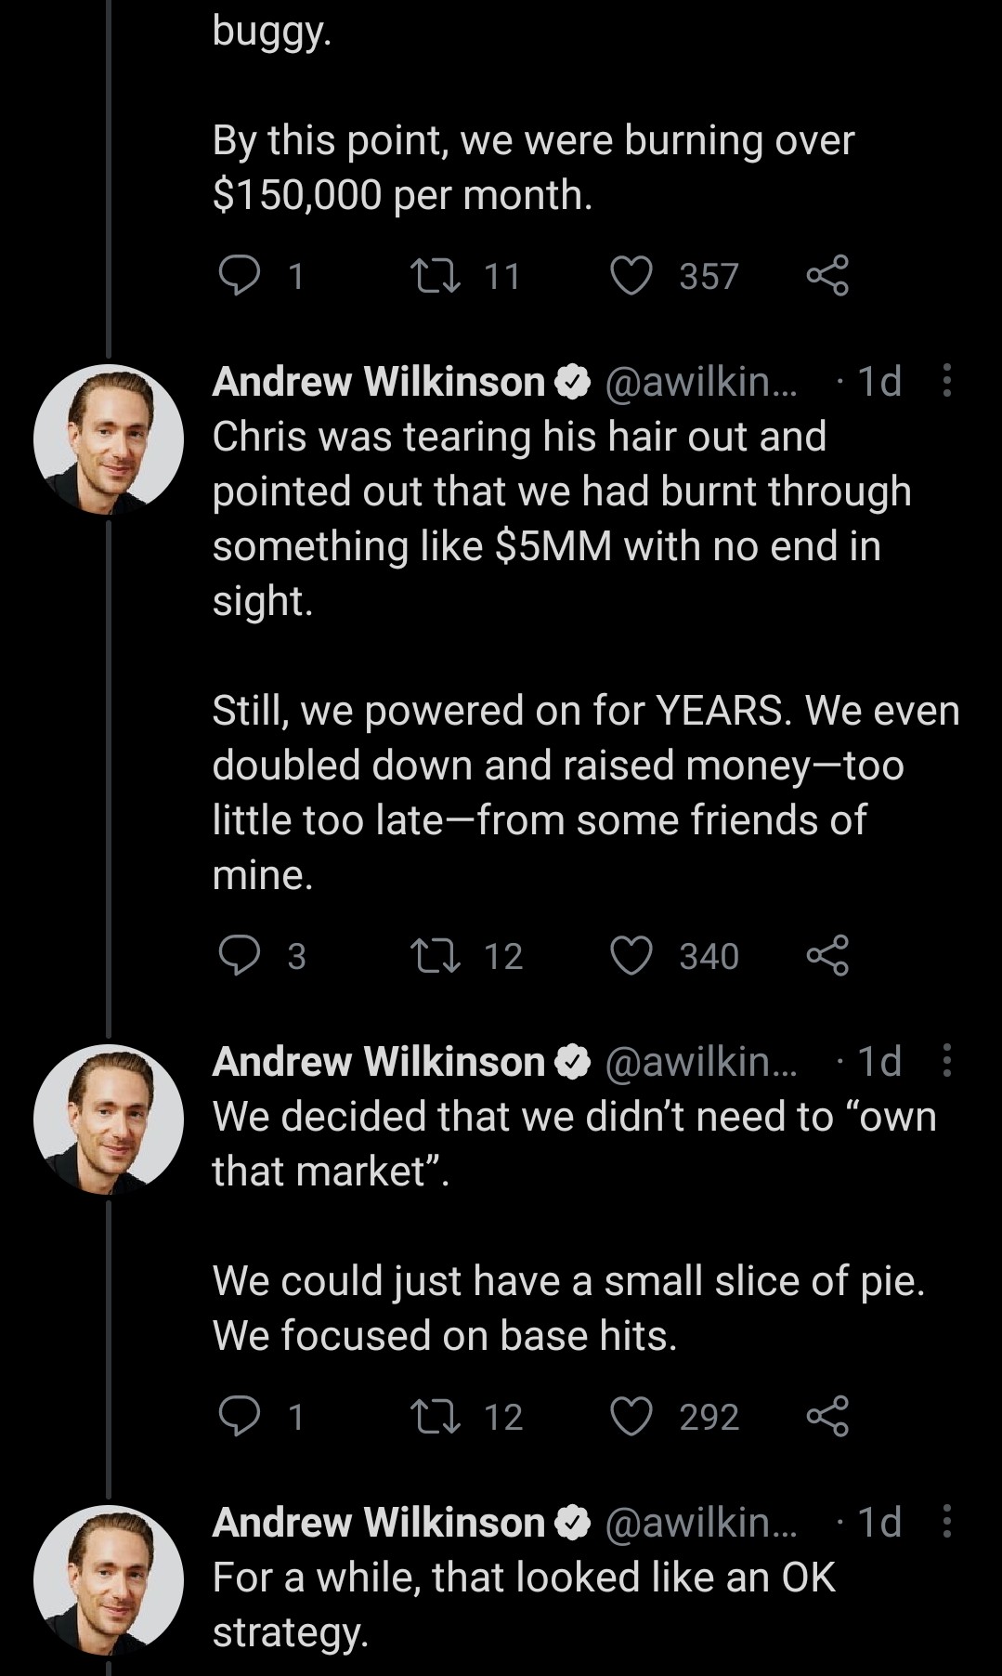This screenshot has height=1676, width=1002.
Task: Open avatar beside "Chris was tearing" tweet
Action: point(109,439)
